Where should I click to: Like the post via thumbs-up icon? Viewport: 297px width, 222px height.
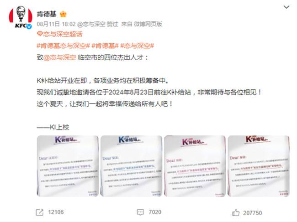click(236, 213)
